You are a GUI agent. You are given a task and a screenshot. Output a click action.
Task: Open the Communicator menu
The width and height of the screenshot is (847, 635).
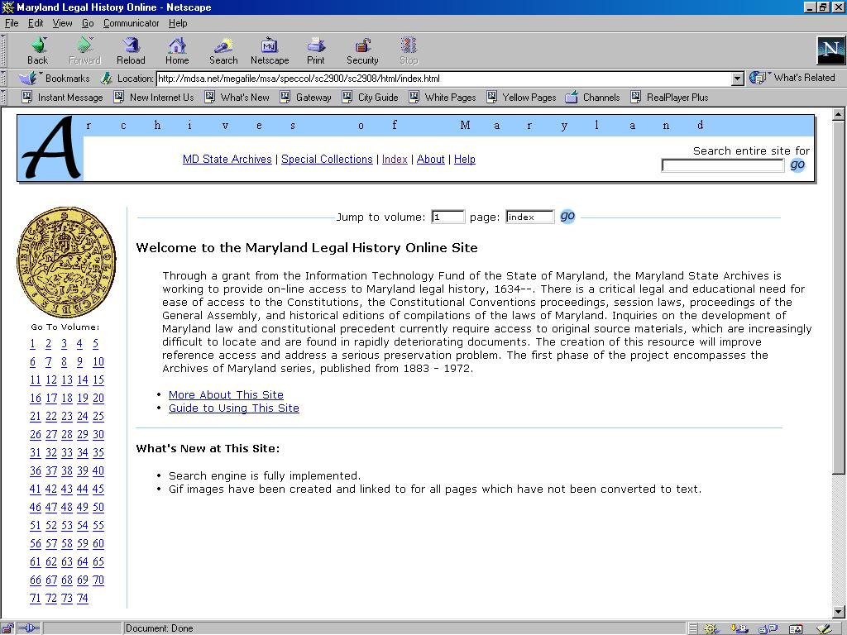(x=131, y=23)
